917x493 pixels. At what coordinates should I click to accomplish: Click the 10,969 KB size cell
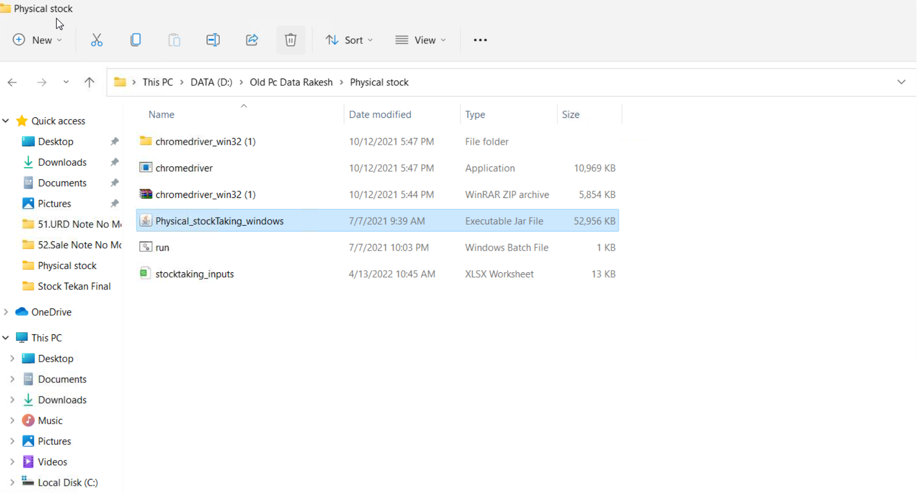pyautogui.click(x=594, y=168)
